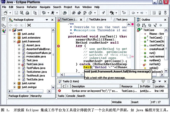
Task: Click the Package Explorer up-level icon
Action: [22, 25]
